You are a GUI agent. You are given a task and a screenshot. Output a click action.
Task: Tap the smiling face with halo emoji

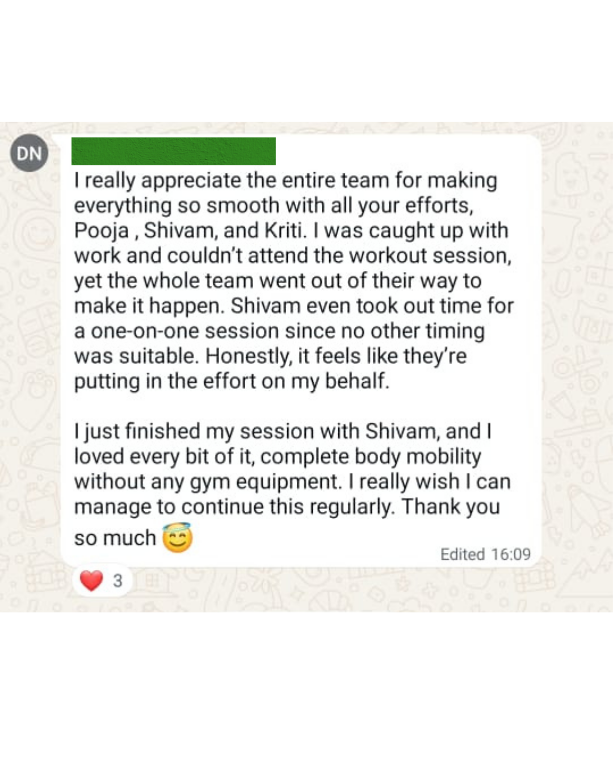178,537
